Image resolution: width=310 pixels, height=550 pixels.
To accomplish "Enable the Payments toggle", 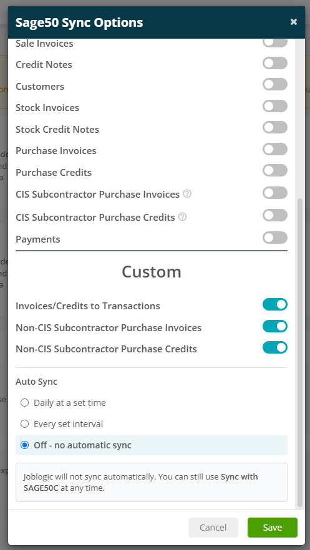I will coord(275,238).
